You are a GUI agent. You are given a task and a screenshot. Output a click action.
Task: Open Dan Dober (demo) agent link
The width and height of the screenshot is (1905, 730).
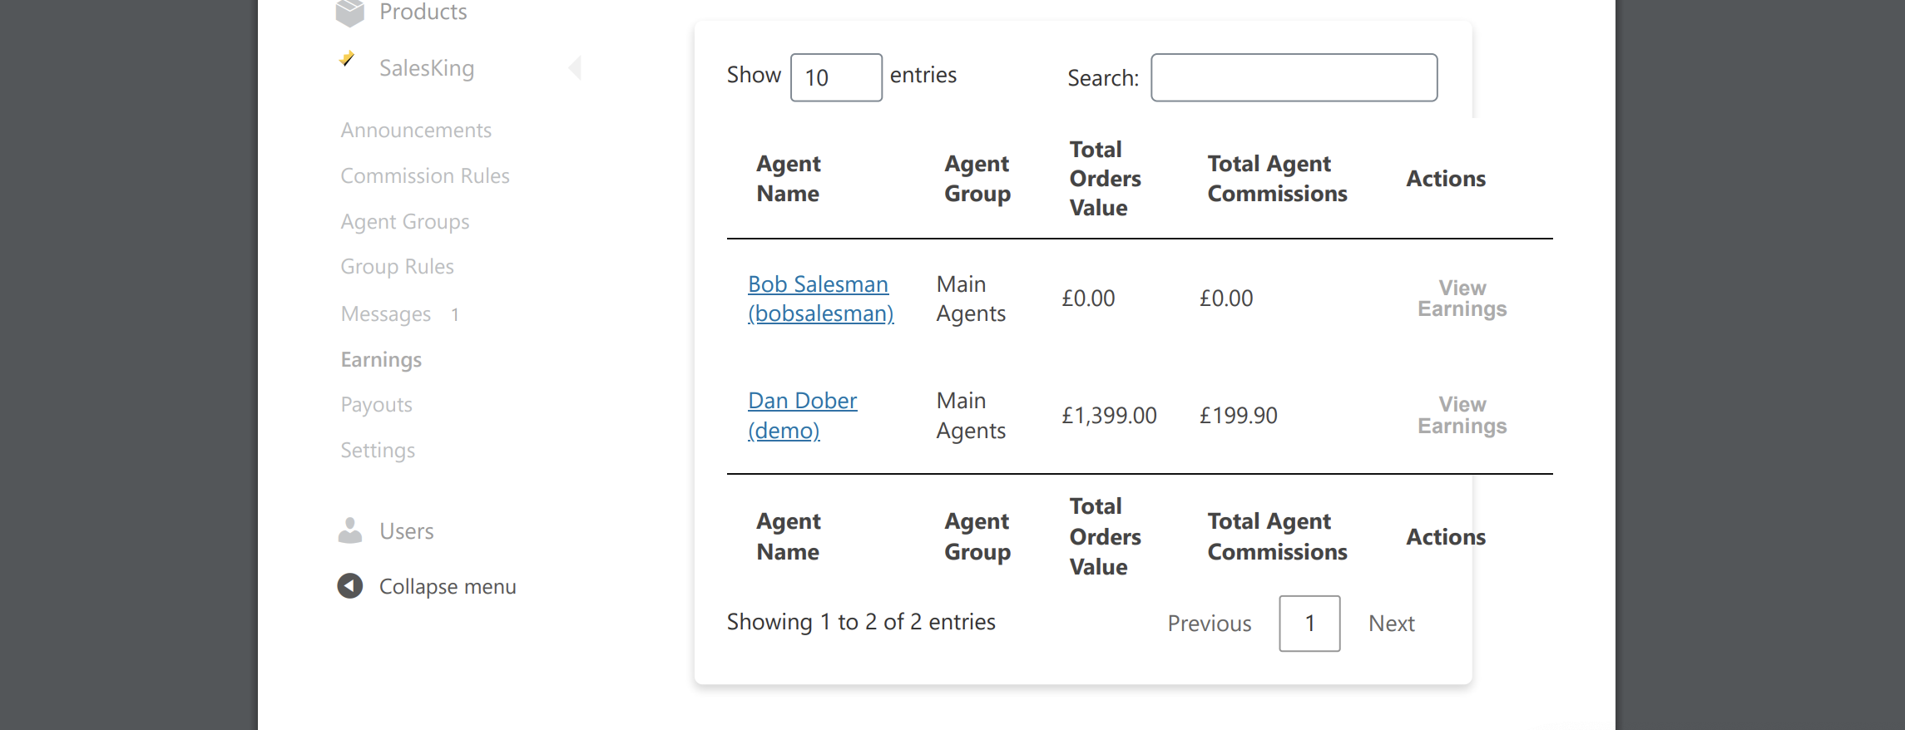(x=802, y=416)
